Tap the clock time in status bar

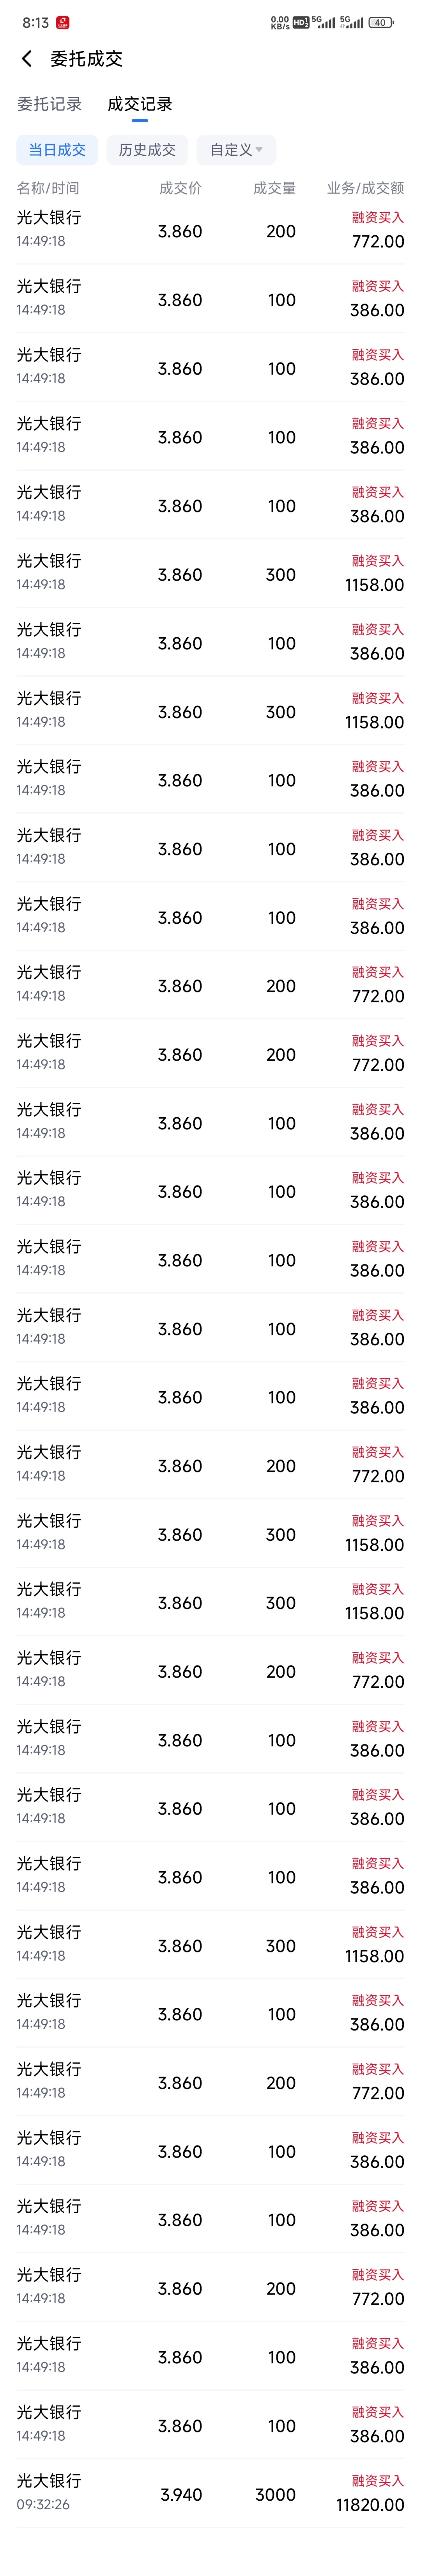pos(35,22)
